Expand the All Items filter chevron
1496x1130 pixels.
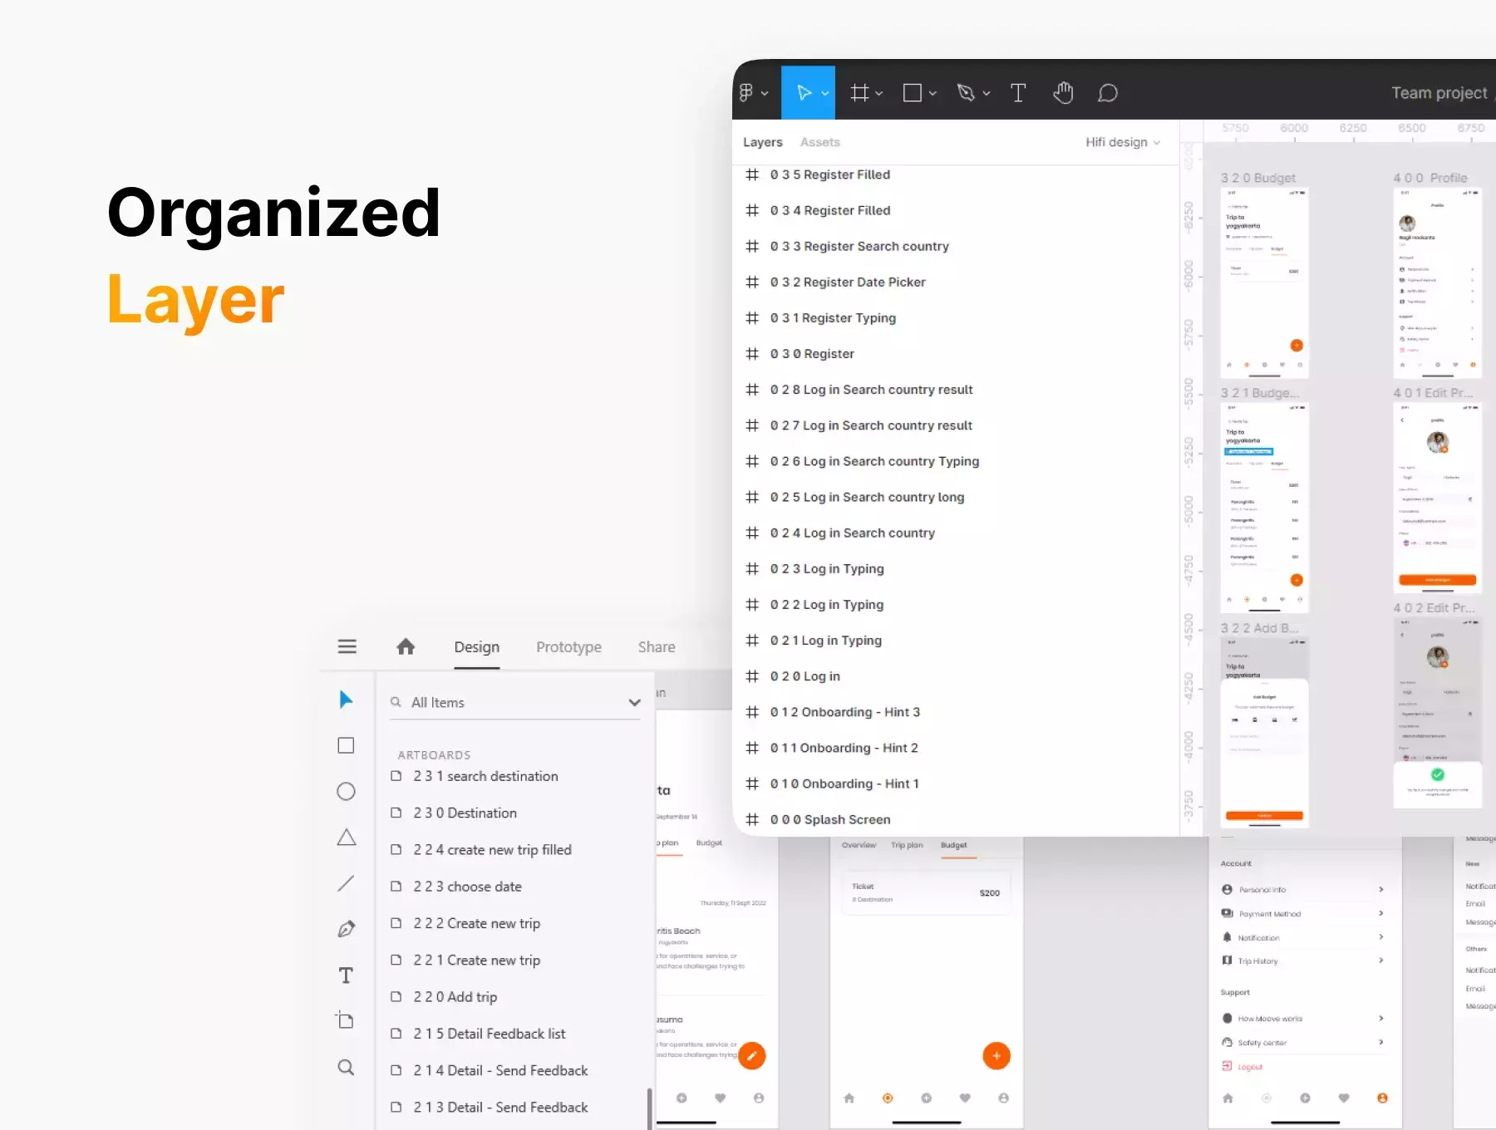pos(635,702)
